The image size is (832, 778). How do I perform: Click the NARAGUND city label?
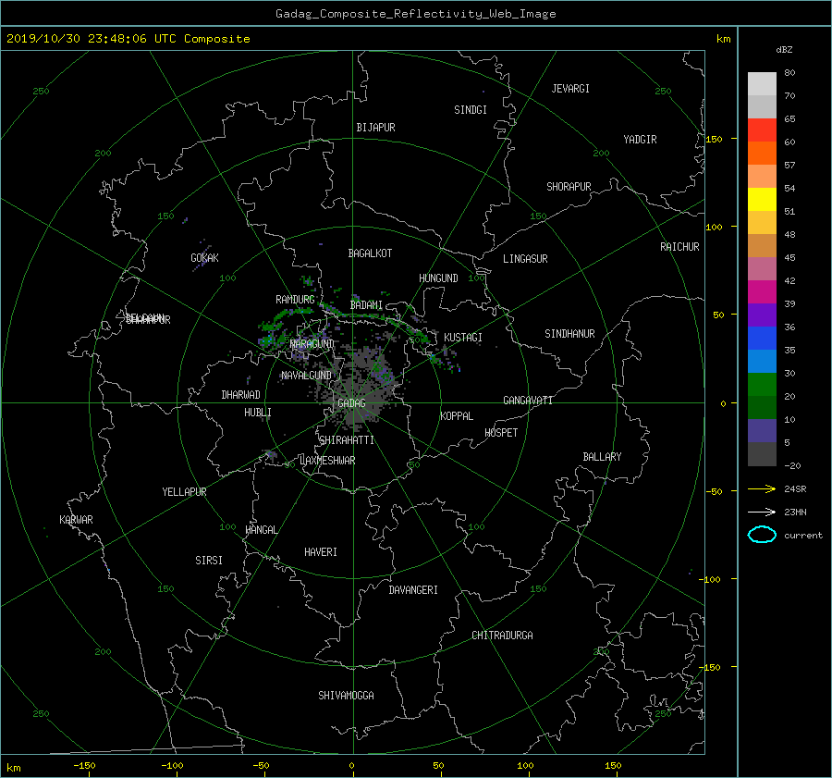312,344
